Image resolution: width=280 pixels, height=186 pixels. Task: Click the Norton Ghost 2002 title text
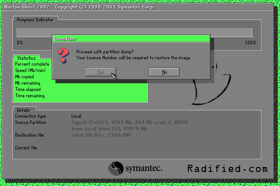coord(27,7)
